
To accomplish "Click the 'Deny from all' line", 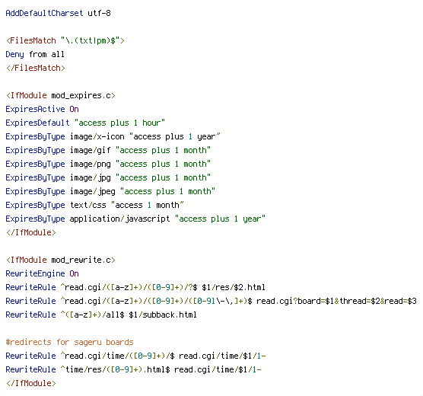I will (x=35, y=54).
